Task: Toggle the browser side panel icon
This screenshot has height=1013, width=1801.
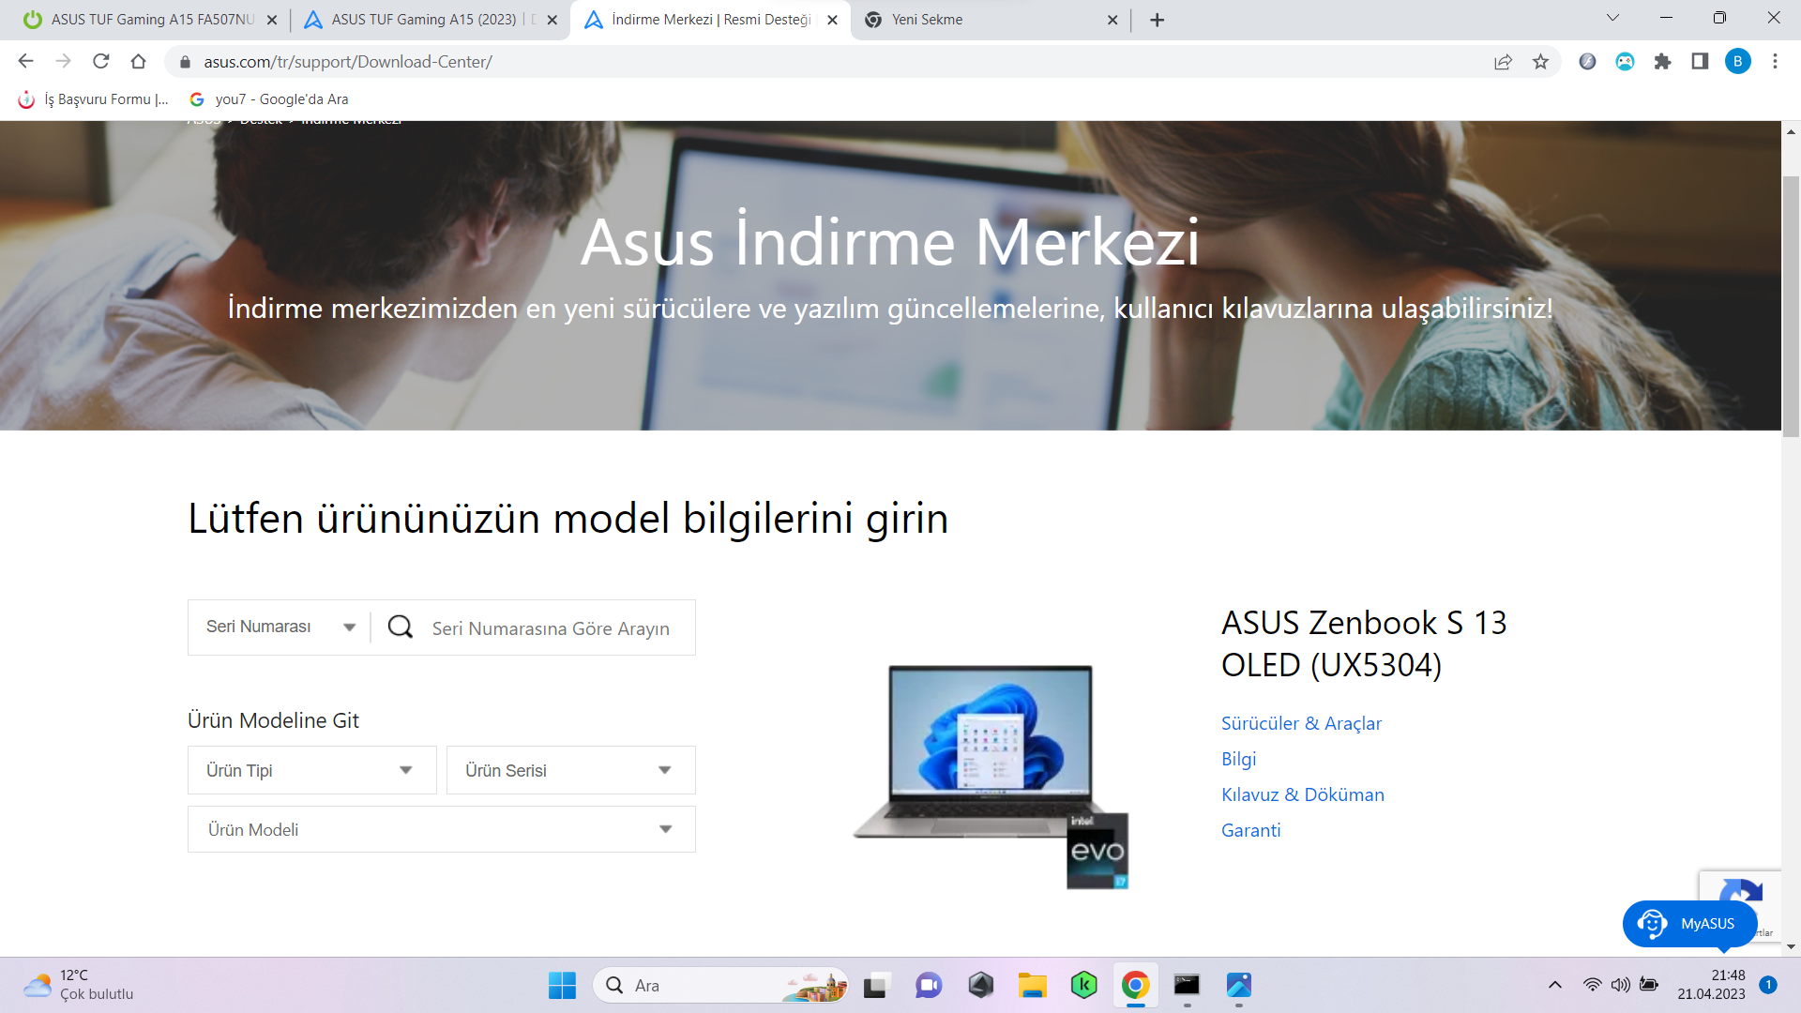Action: click(1700, 62)
